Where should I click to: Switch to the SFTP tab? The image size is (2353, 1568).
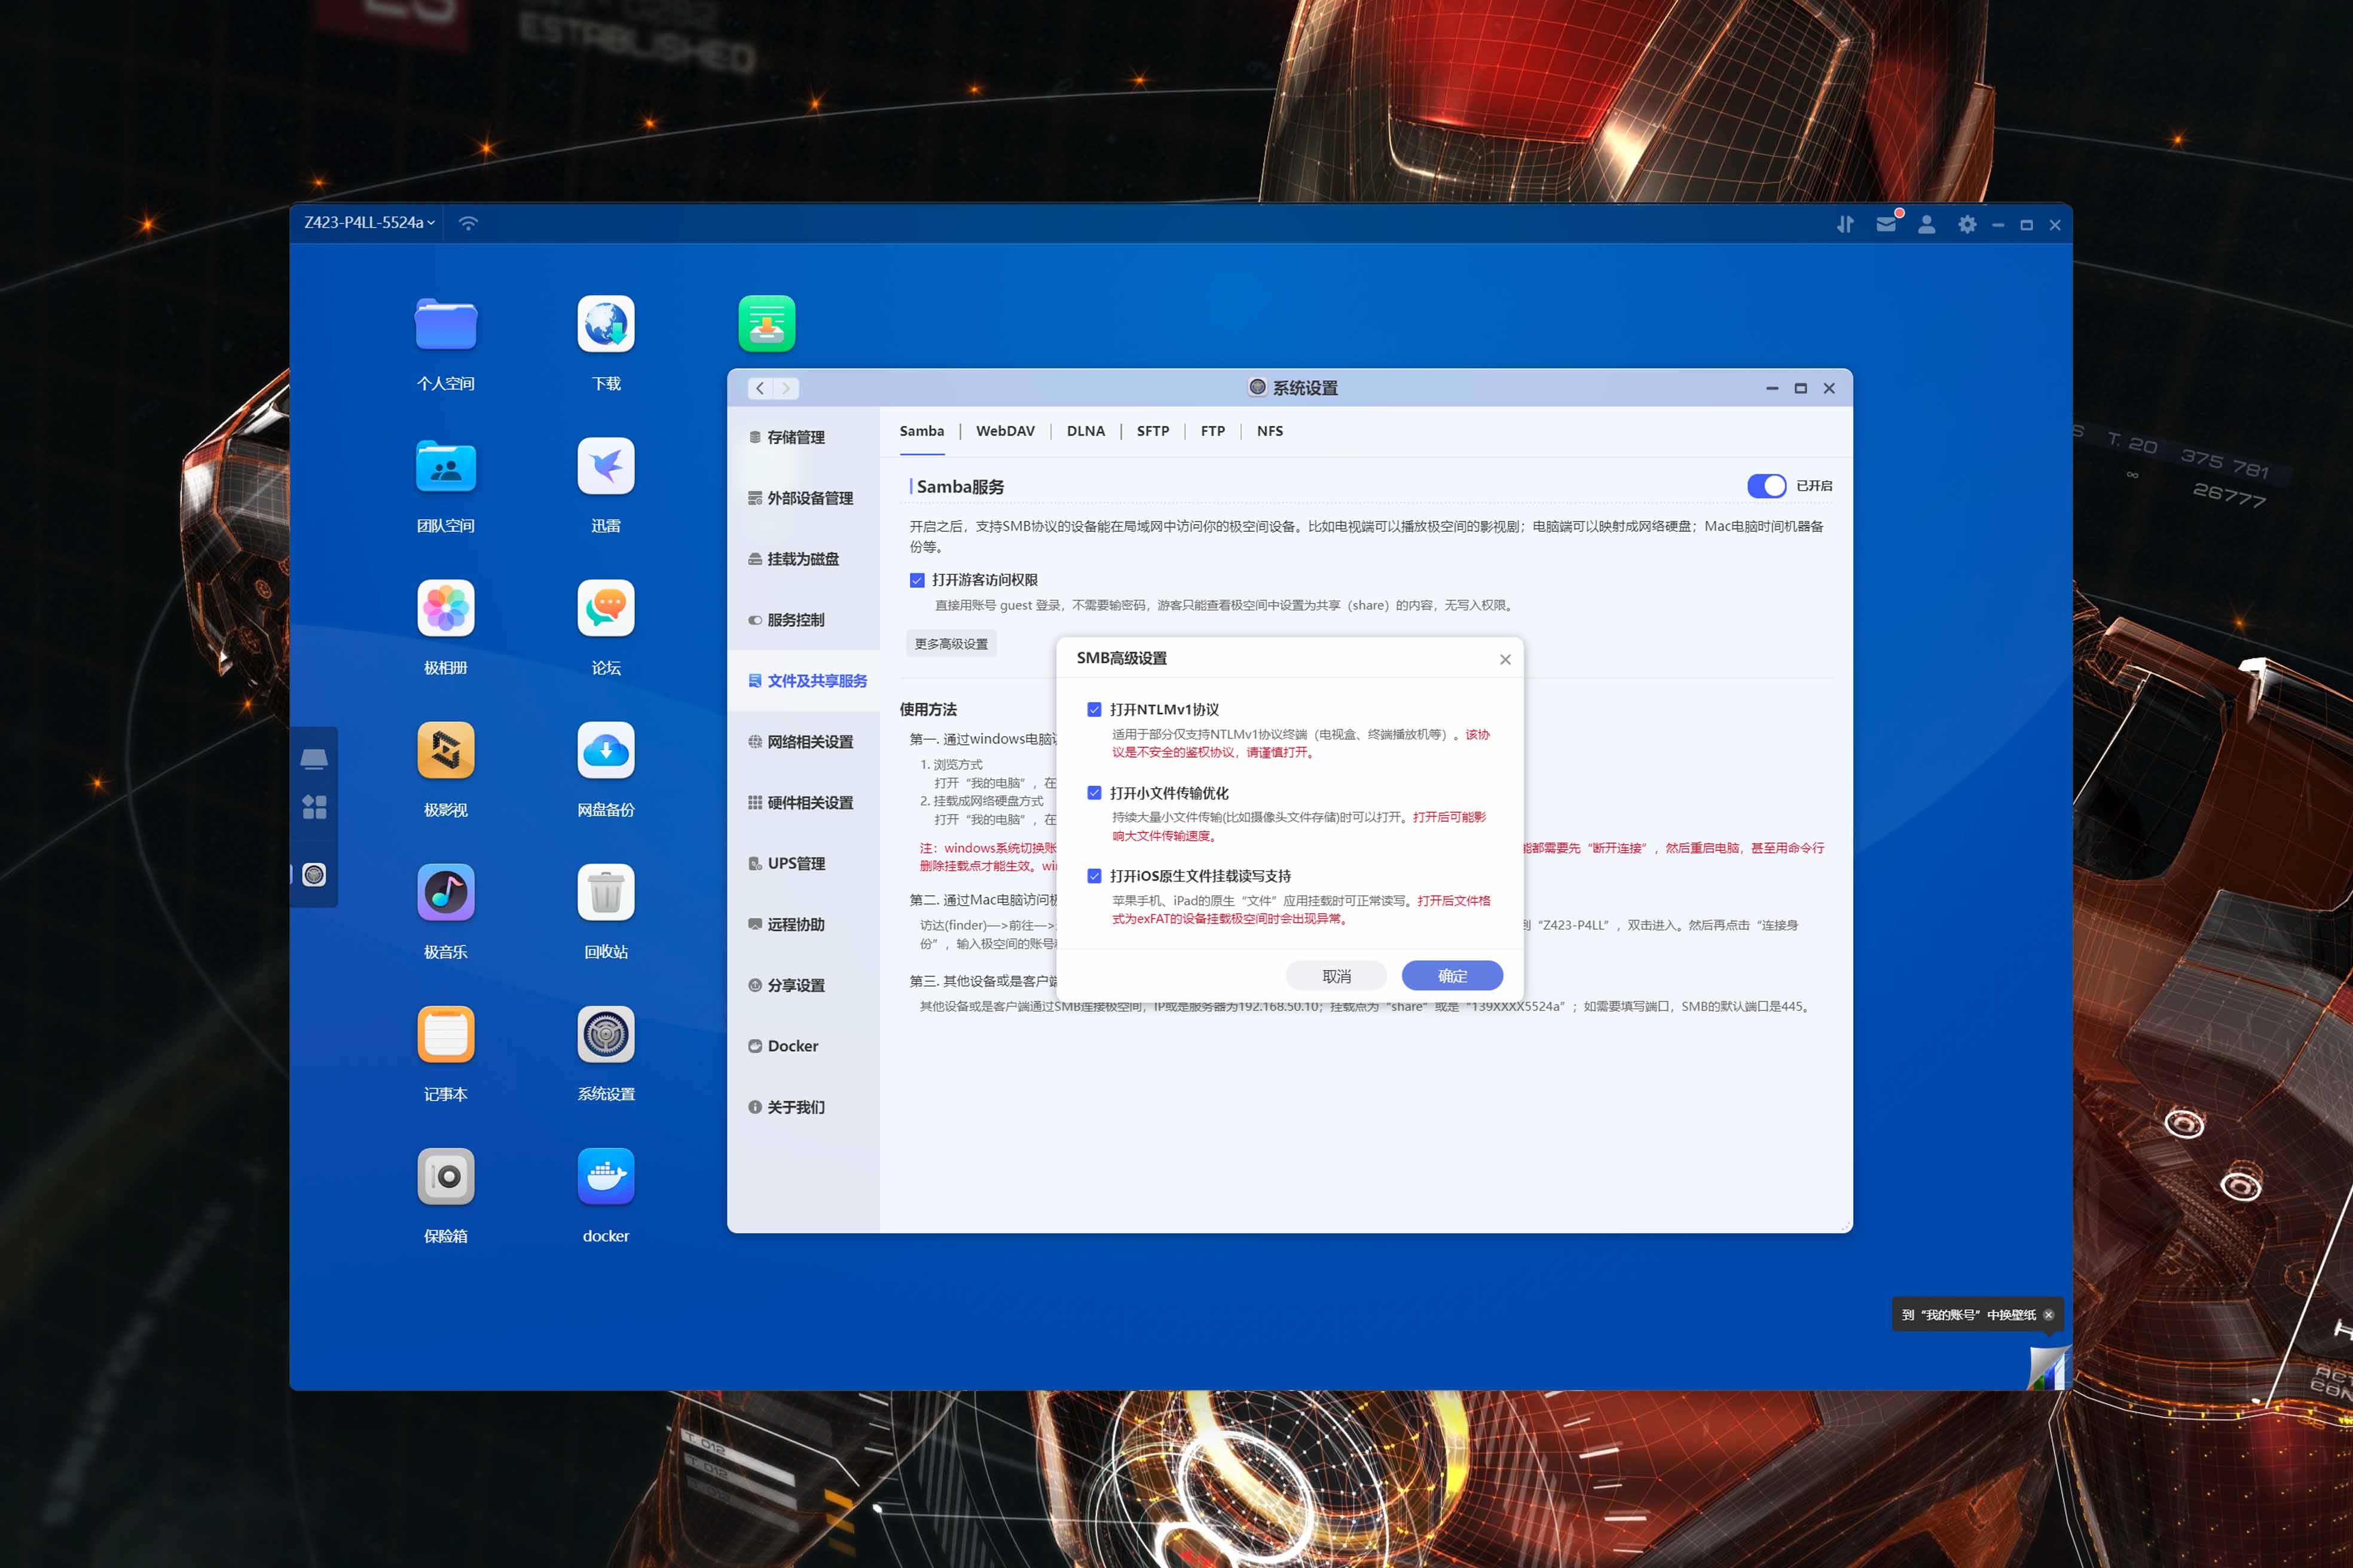pyautogui.click(x=1153, y=431)
